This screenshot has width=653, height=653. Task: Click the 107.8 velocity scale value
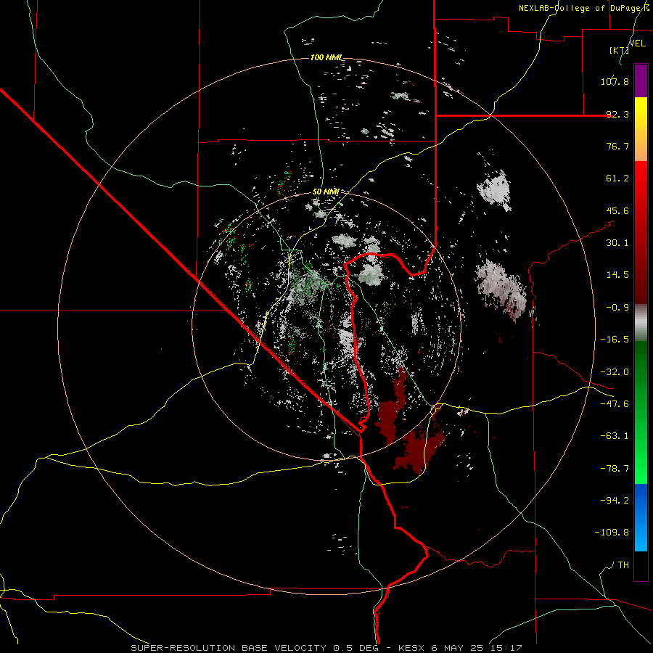tap(615, 81)
